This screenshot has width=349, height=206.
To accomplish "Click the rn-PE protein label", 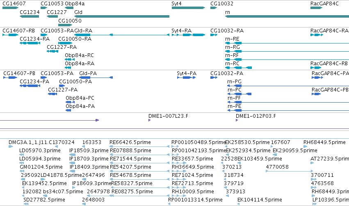I will click(x=234, y=106).
